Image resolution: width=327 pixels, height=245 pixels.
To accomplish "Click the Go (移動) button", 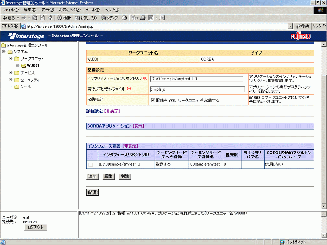I will point(303,26).
